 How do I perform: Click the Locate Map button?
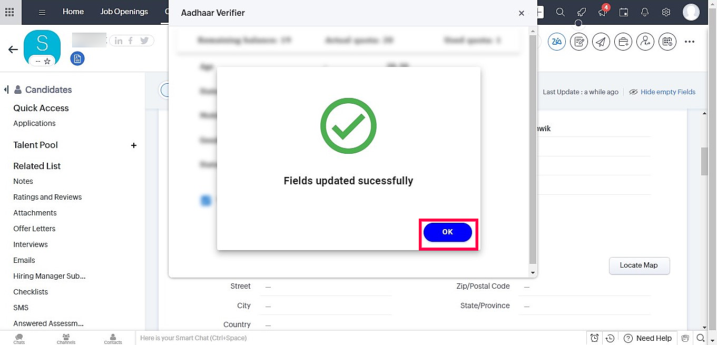click(x=639, y=265)
